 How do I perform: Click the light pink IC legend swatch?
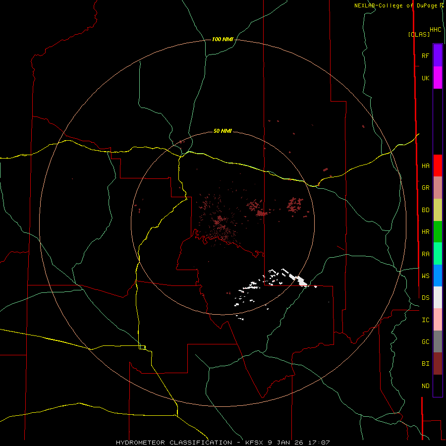438,320
